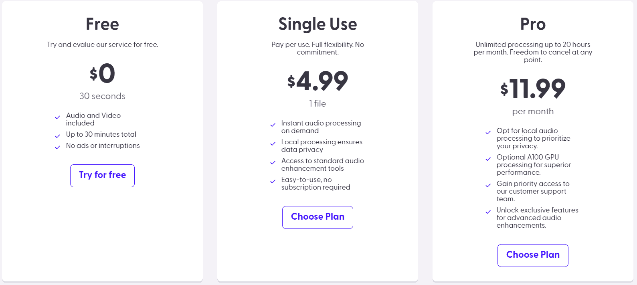
Task: Click checkmark beside "Optional A100 GPU processing"
Action: [x=488, y=158]
